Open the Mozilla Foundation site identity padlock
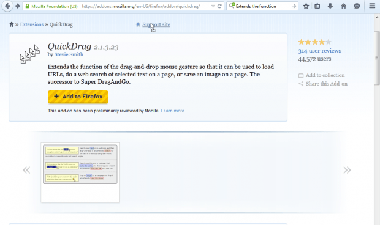380x225 pixels. click(28, 6)
